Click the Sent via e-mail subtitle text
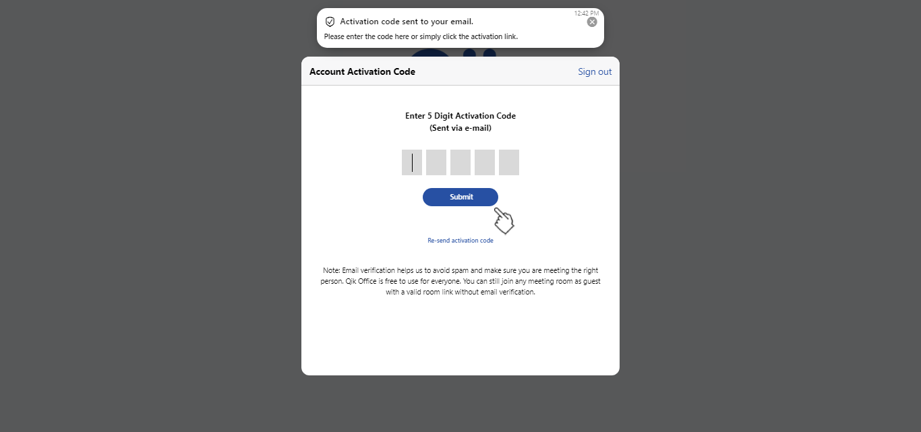The height and width of the screenshot is (432, 921). coord(460,127)
